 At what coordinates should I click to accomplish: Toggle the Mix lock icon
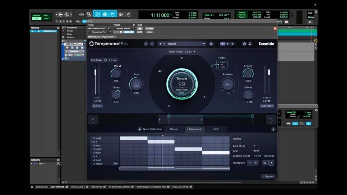click(x=120, y=66)
